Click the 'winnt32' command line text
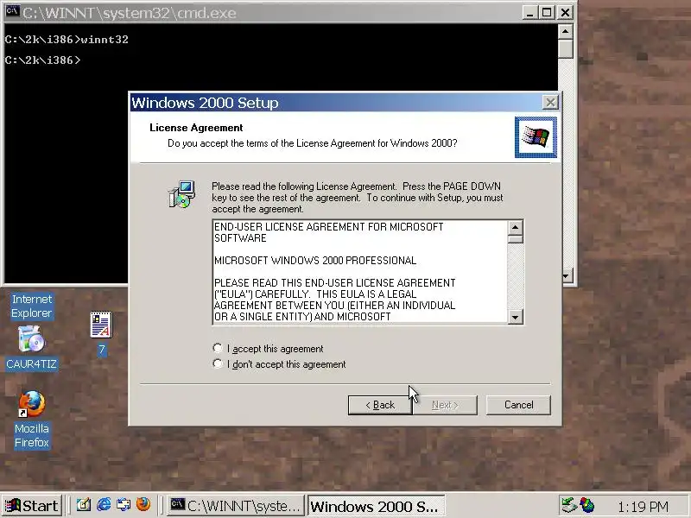This screenshot has width=691, height=518. (x=105, y=40)
